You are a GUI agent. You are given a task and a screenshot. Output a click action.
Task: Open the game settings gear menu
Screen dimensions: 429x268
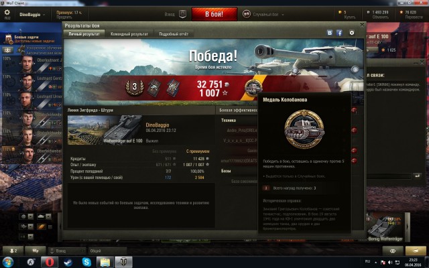pos(7,13)
